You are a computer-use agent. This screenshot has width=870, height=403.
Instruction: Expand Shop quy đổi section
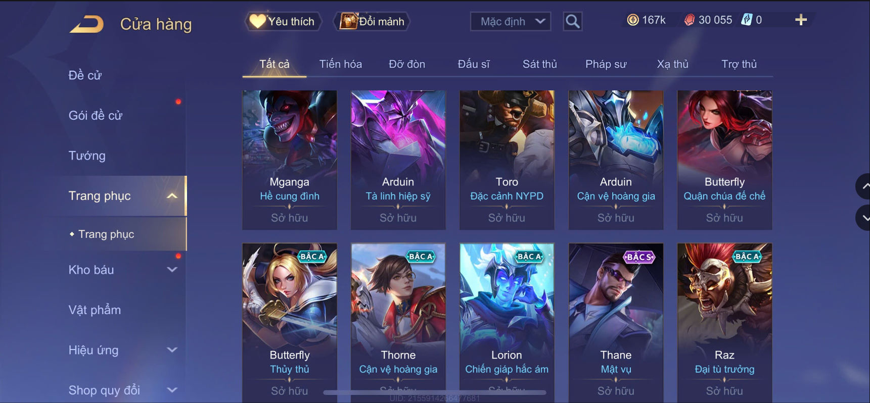coord(172,390)
